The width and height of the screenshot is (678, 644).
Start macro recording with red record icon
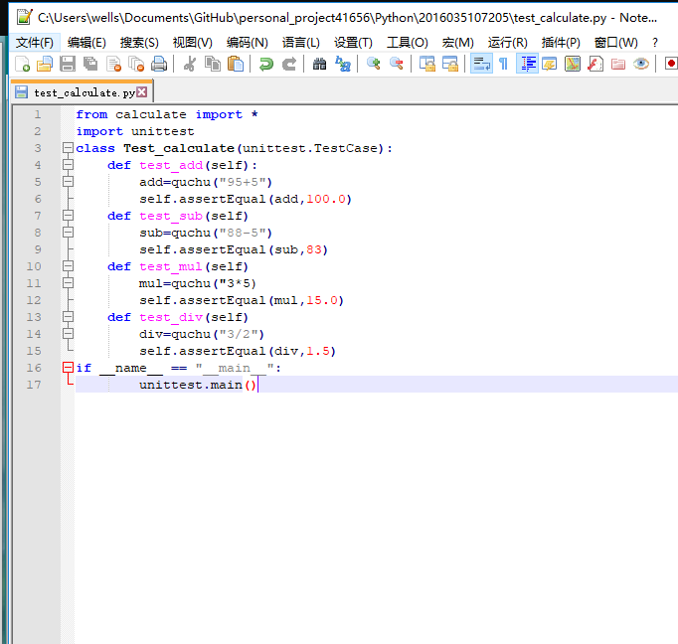click(671, 64)
